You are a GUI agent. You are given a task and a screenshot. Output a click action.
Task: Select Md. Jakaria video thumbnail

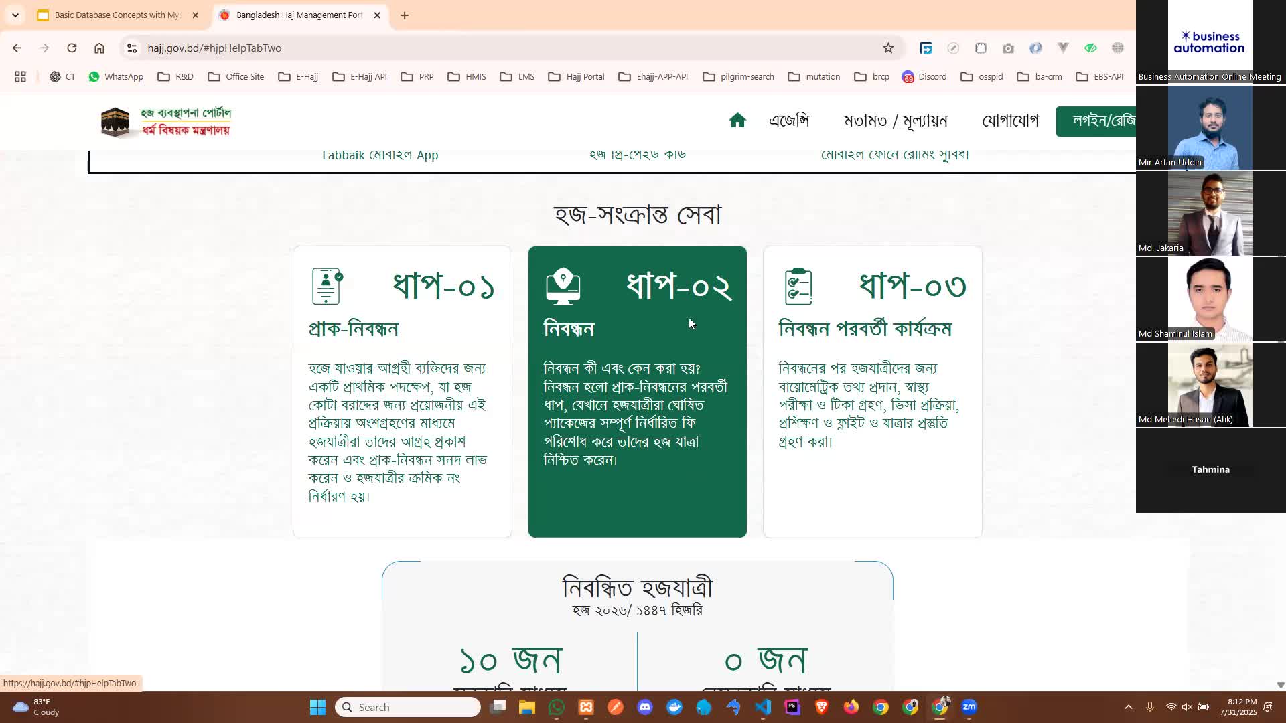(1210, 213)
